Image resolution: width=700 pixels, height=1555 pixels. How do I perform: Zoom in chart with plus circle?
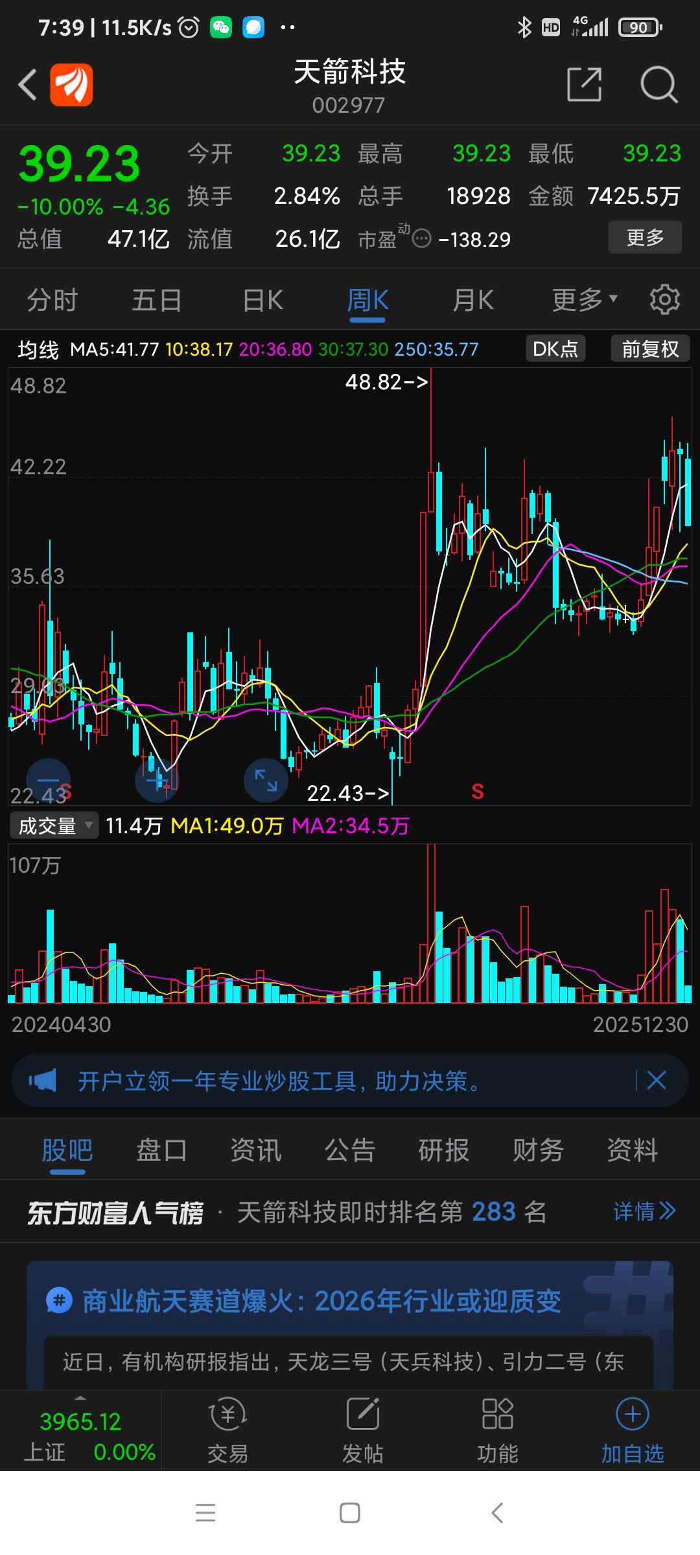coord(157,780)
